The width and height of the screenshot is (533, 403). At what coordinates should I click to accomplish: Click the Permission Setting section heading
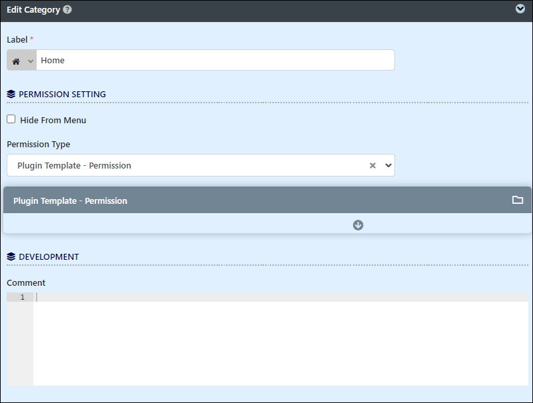[x=62, y=94]
